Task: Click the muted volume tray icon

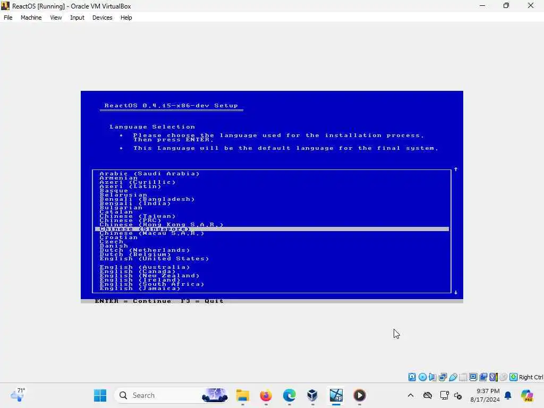Action: [x=457, y=395]
